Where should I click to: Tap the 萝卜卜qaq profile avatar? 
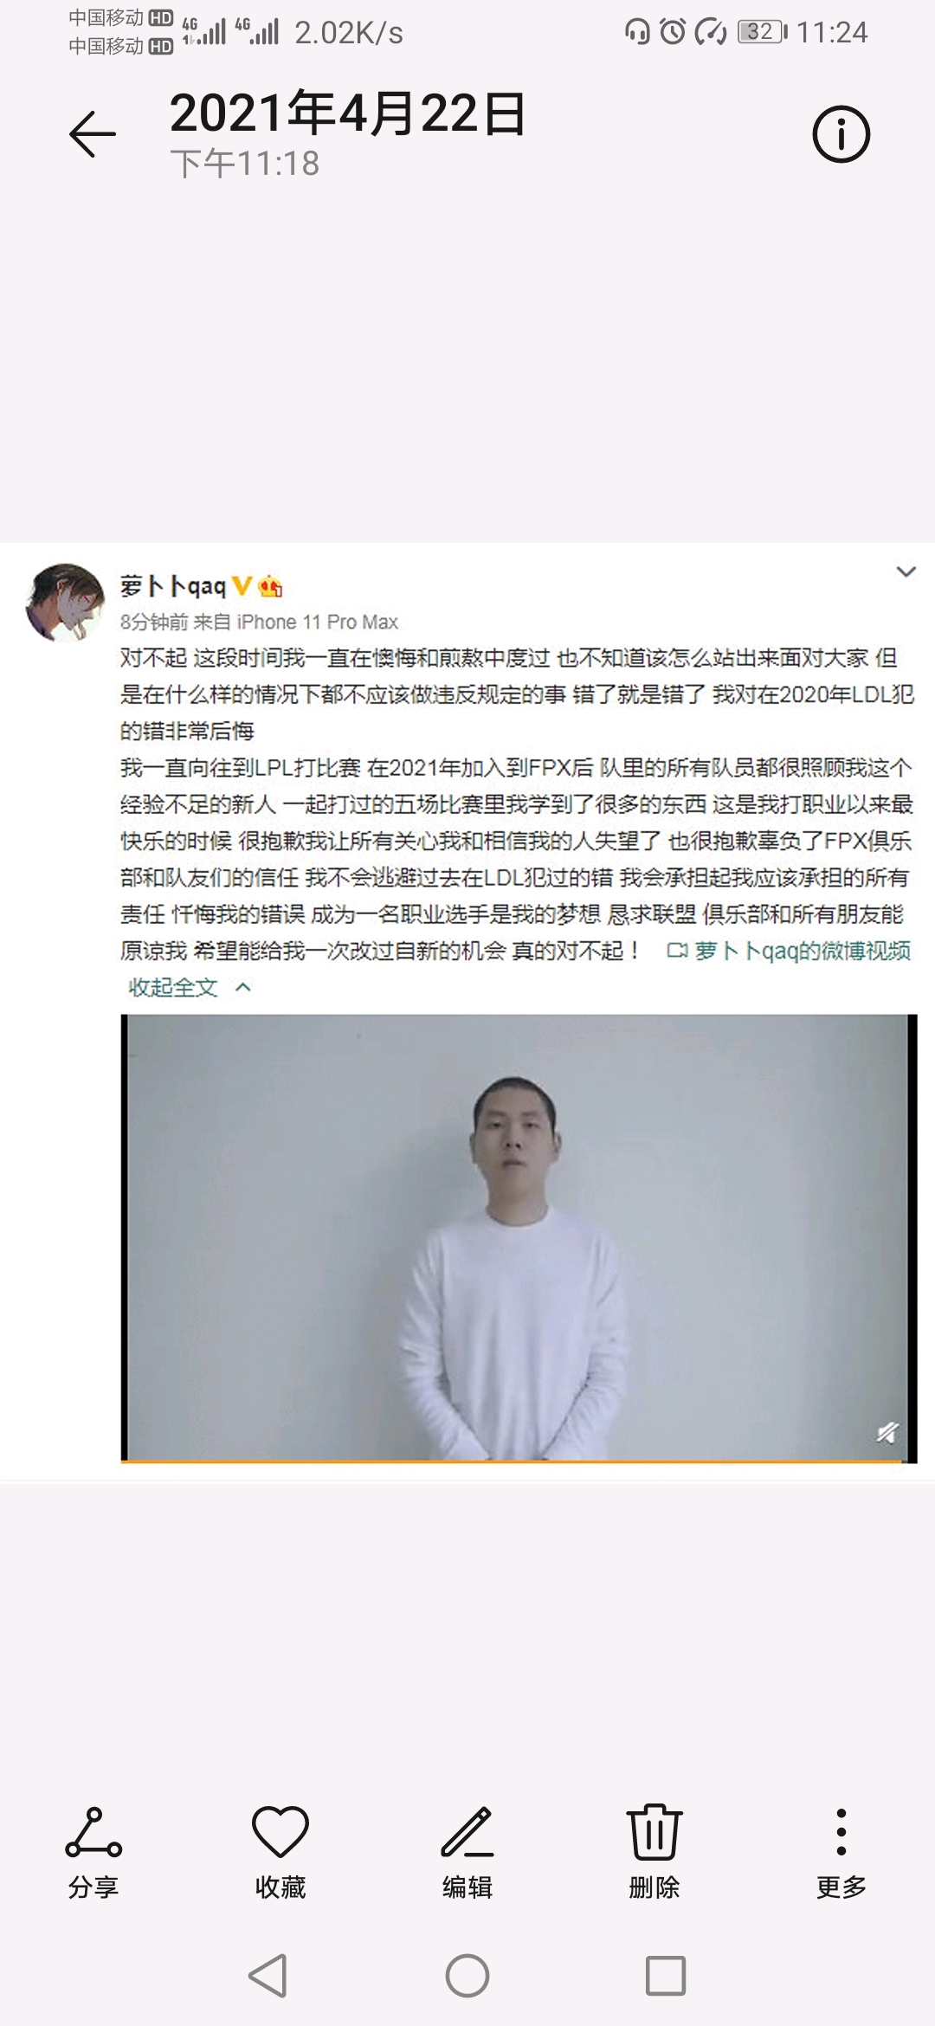tap(66, 602)
